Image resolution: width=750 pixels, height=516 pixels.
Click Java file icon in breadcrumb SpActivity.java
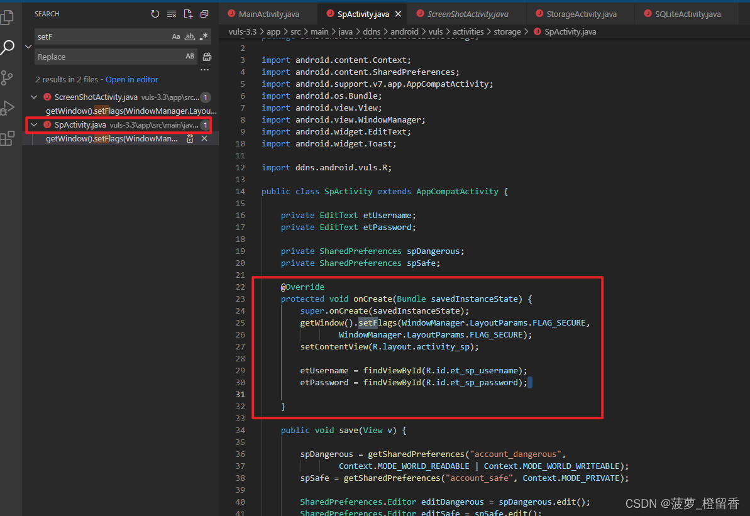(537, 31)
